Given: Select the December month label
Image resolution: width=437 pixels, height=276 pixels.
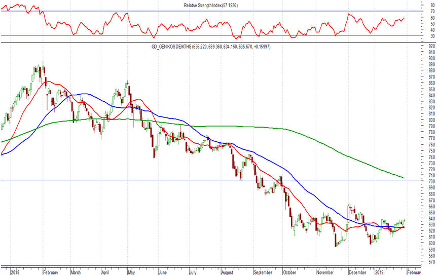Looking at the screenshot, I should (357, 272).
